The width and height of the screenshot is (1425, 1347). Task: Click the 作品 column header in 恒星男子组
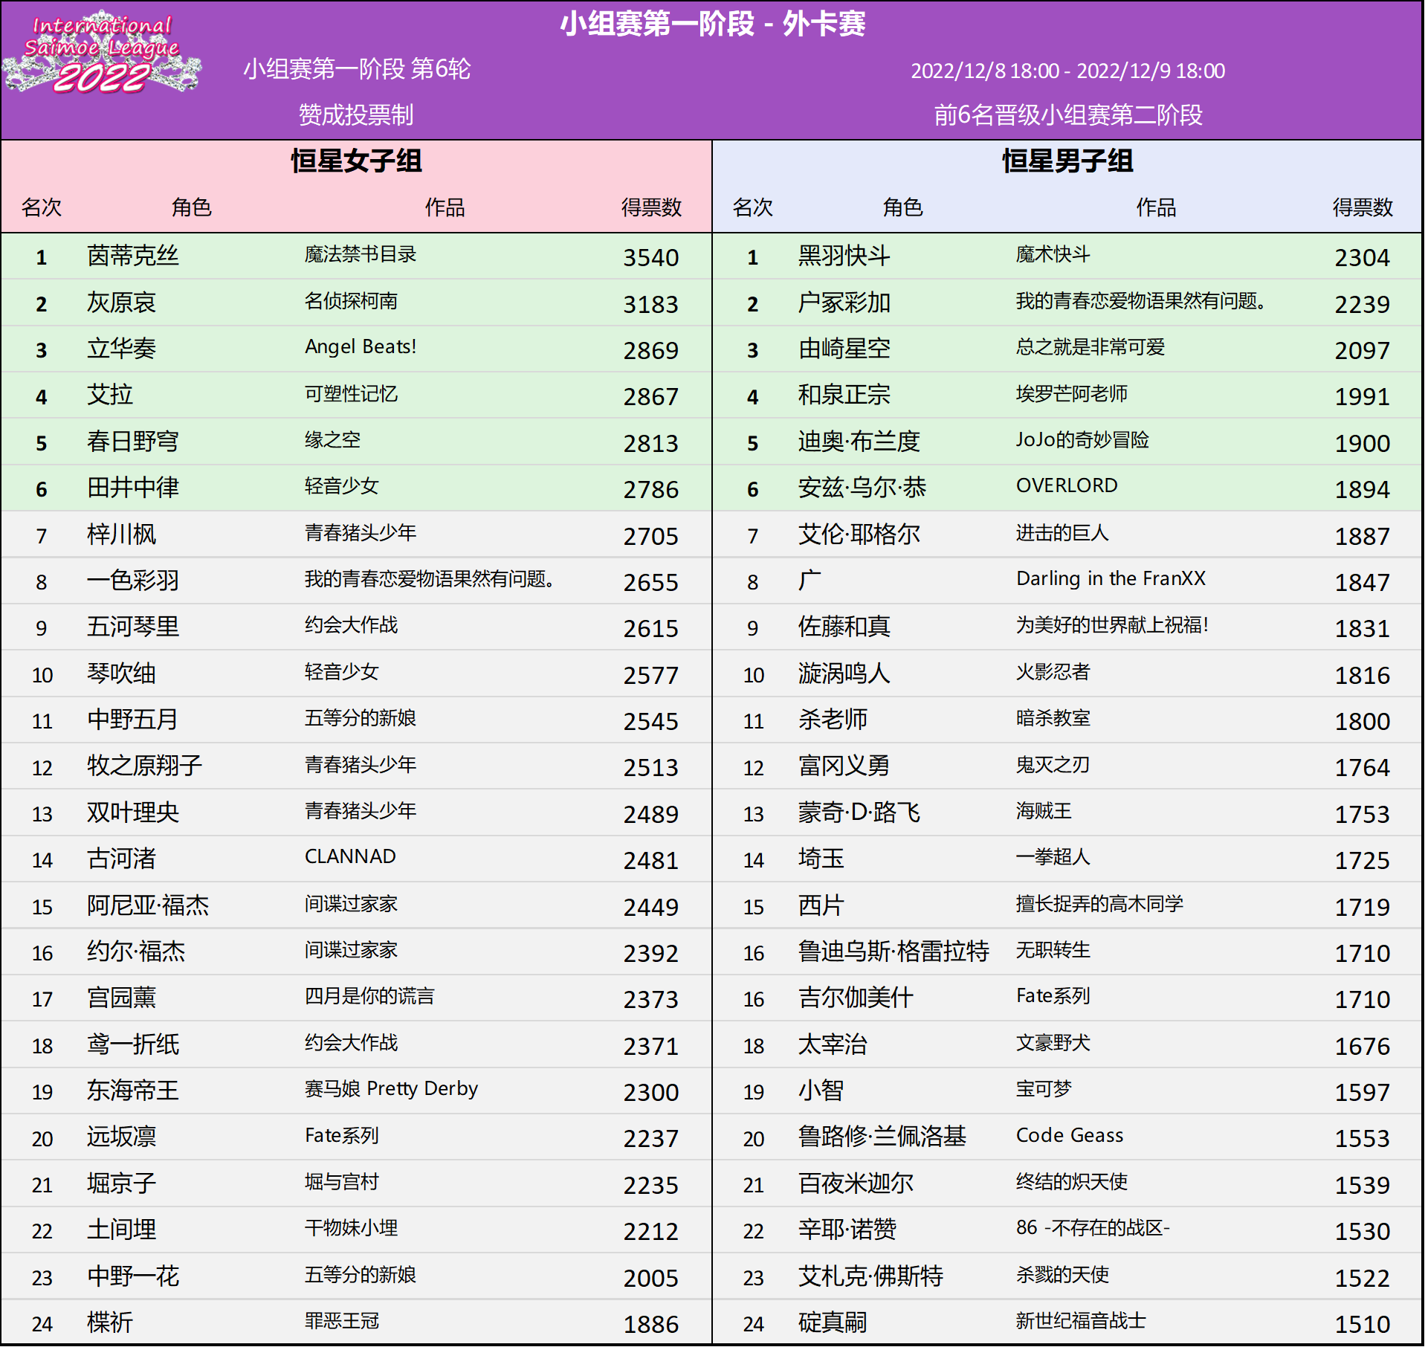click(1156, 207)
